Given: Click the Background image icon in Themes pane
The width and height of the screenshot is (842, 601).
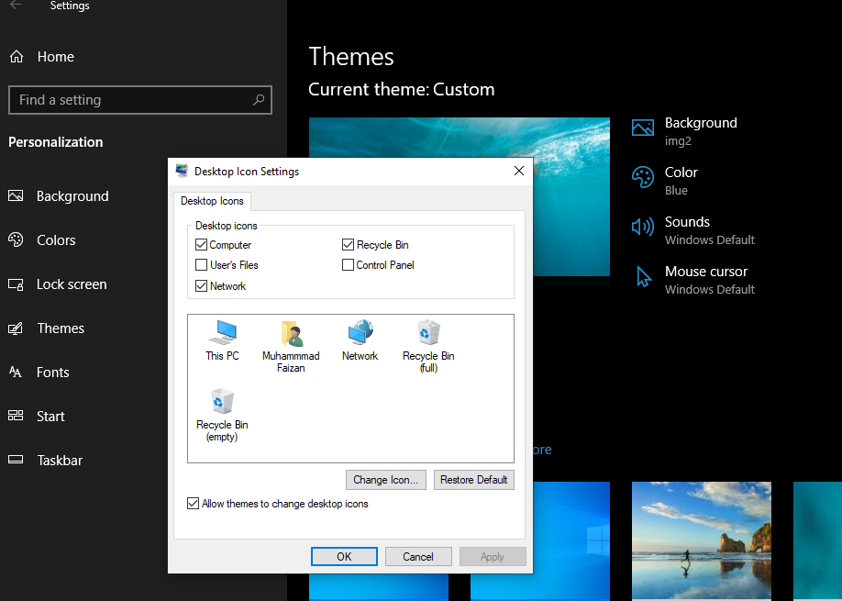Looking at the screenshot, I should [643, 128].
